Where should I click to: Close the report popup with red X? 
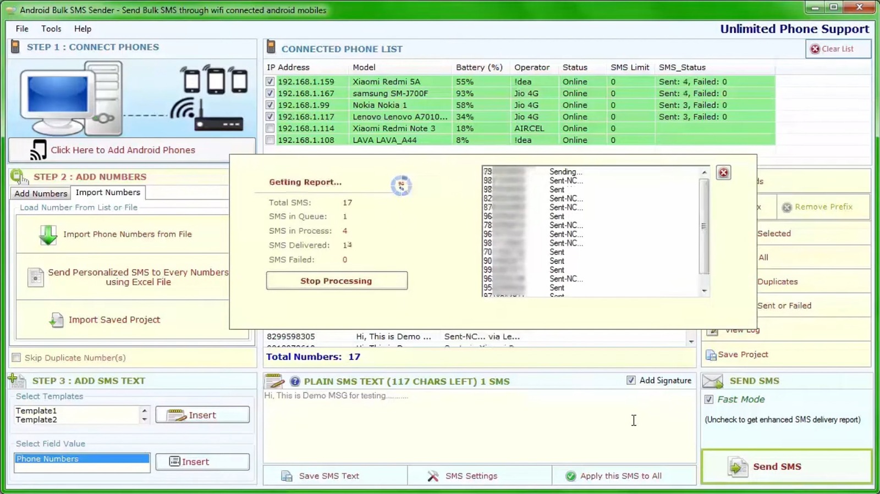tap(723, 173)
